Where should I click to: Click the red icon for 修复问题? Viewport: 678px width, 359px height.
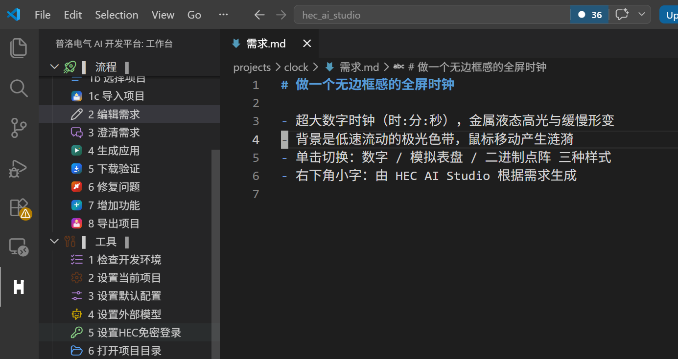[x=76, y=187]
